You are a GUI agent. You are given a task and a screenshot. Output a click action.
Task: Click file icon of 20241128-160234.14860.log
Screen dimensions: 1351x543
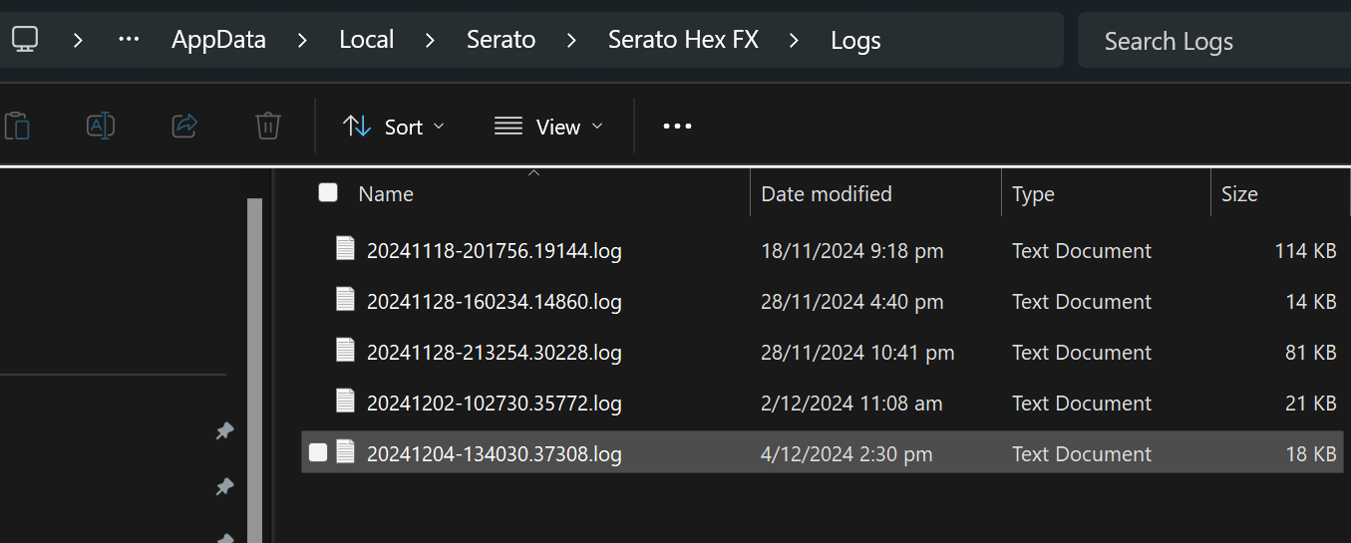pyautogui.click(x=345, y=300)
